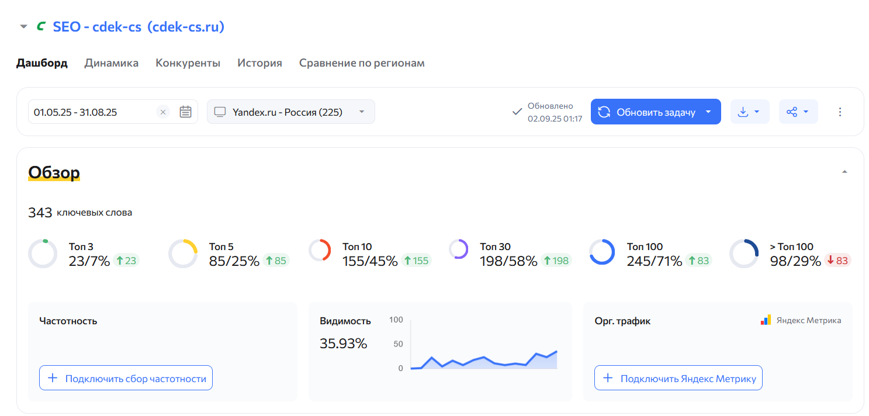Viewport: 869px width, 416px height.
Task: Click the green cdek-cs site favicon
Action: [41, 26]
